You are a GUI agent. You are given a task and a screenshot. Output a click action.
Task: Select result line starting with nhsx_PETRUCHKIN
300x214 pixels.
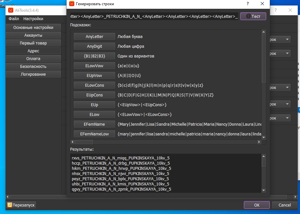[120, 174]
